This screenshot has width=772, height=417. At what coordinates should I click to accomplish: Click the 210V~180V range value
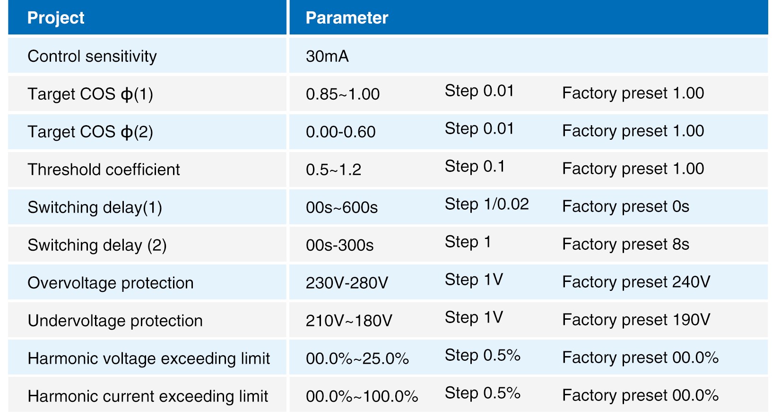click(x=349, y=321)
